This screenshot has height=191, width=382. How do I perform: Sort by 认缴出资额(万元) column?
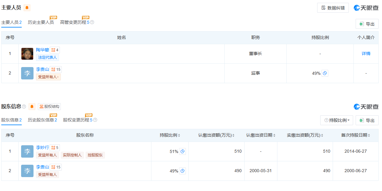[216, 135]
